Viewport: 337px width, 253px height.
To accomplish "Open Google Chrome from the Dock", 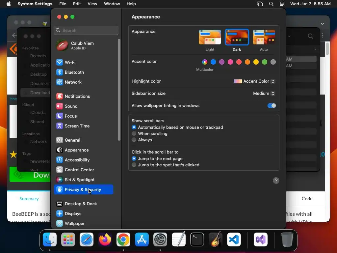I will click(x=123, y=239).
